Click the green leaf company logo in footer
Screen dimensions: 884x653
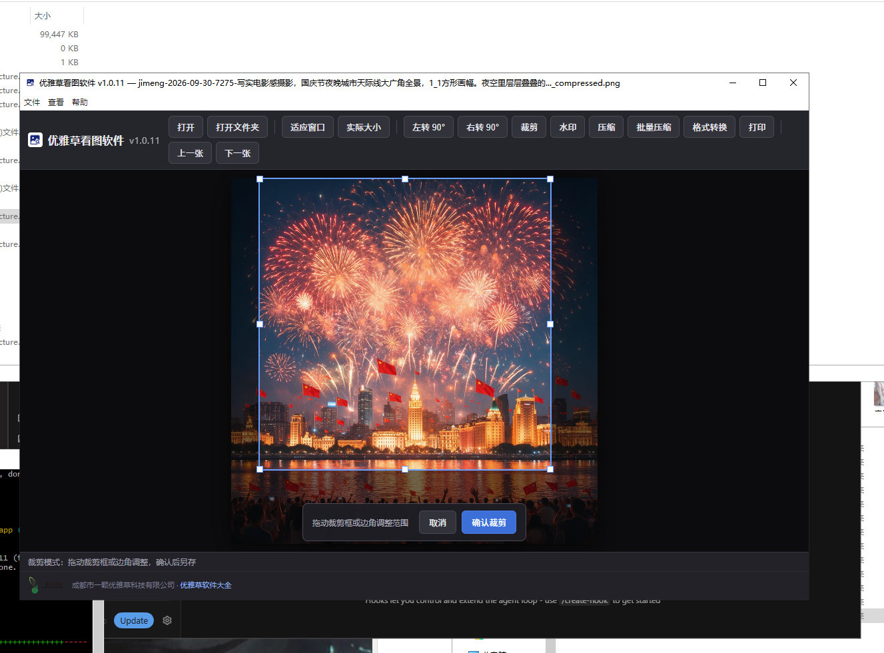(33, 585)
